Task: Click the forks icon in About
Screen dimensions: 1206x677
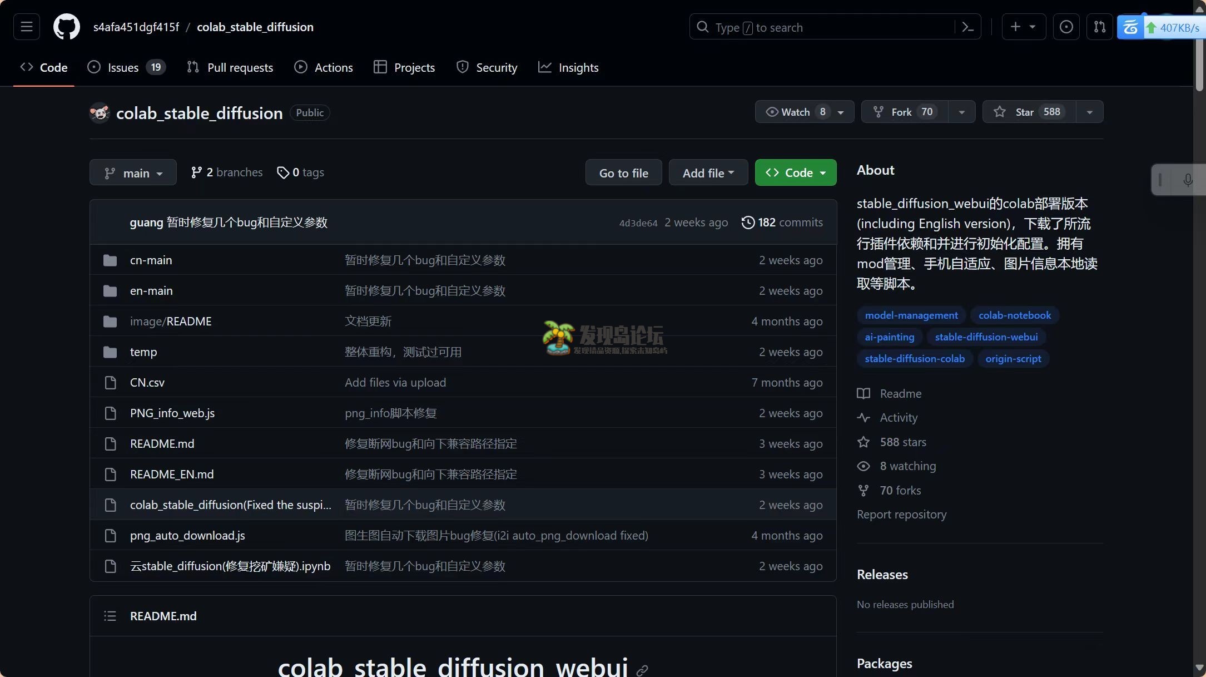Action: point(863,491)
